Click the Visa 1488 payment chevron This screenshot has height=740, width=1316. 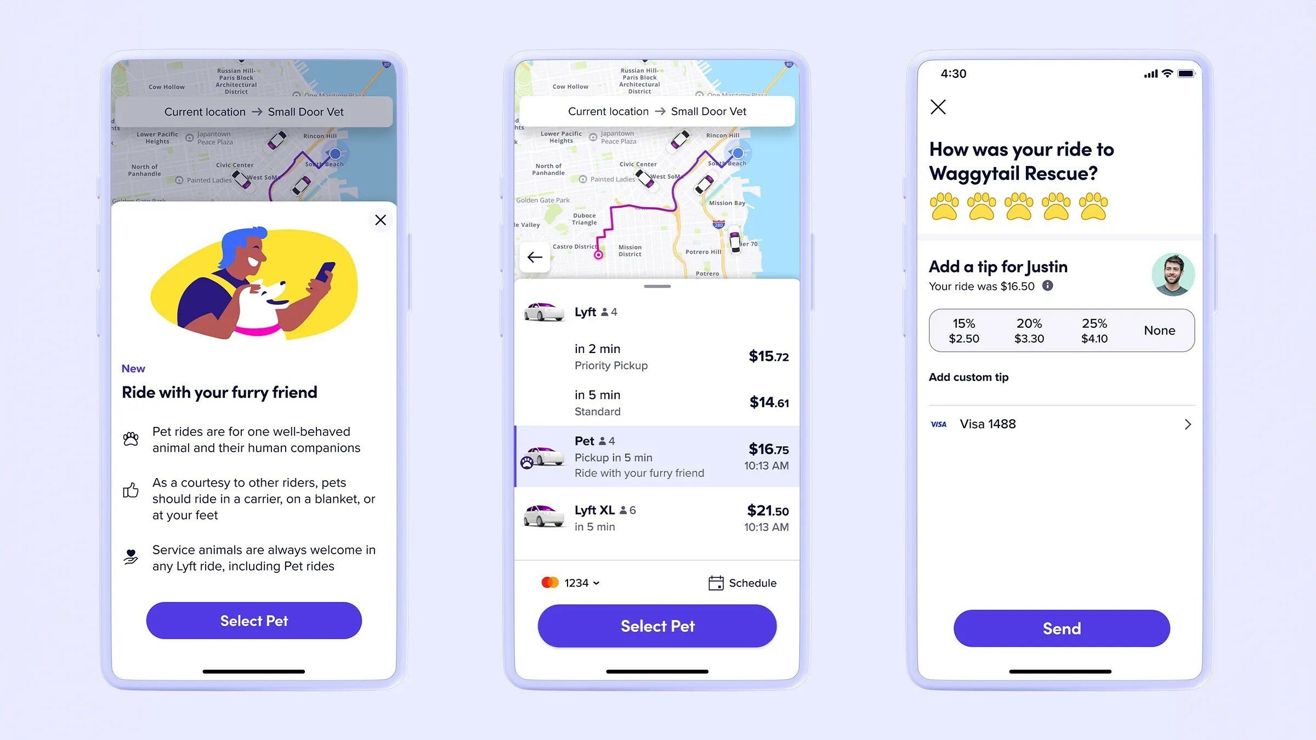click(x=1187, y=424)
